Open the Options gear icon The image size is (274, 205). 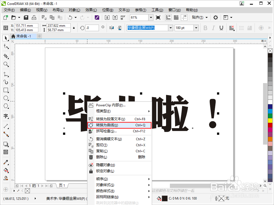click(216, 17)
